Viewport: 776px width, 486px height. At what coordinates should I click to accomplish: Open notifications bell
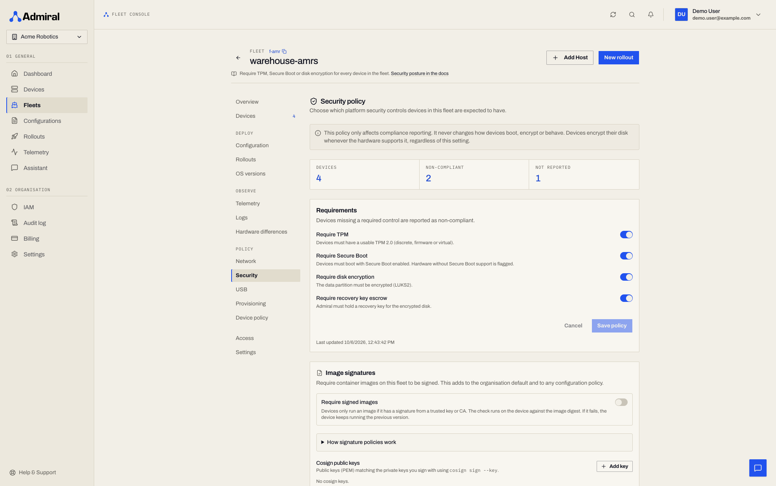tap(650, 15)
